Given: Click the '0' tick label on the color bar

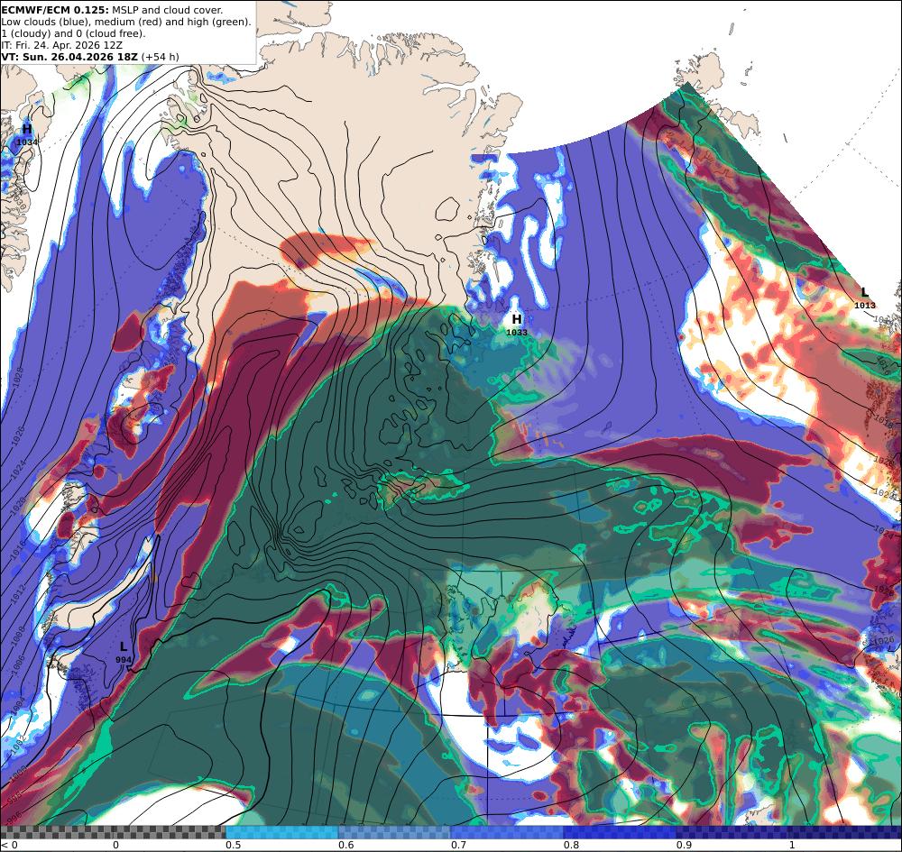Looking at the screenshot, I should point(115,845).
